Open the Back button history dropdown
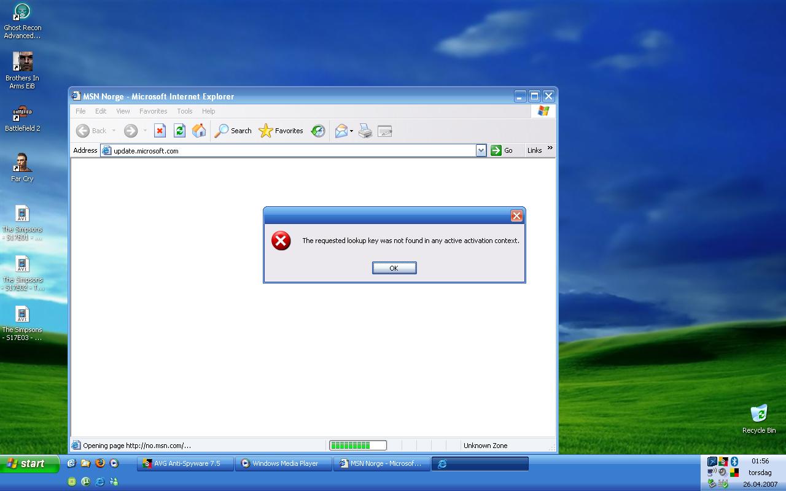The image size is (786, 491). point(114,131)
